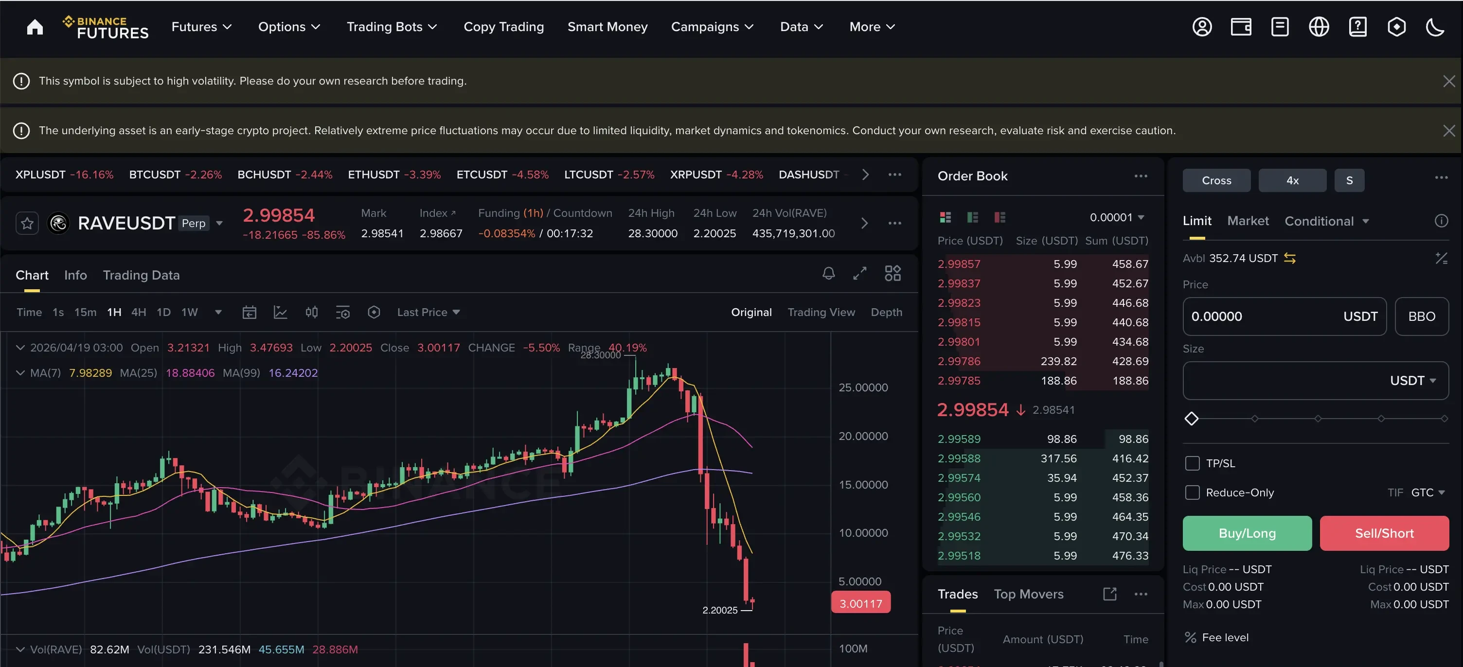Open the language globe icon
The width and height of the screenshot is (1463, 667).
1319,27
